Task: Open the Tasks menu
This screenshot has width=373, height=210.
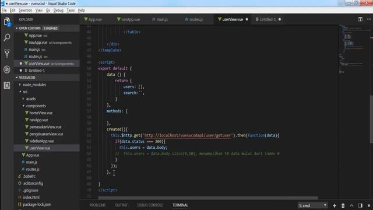Action: (71, 10)
